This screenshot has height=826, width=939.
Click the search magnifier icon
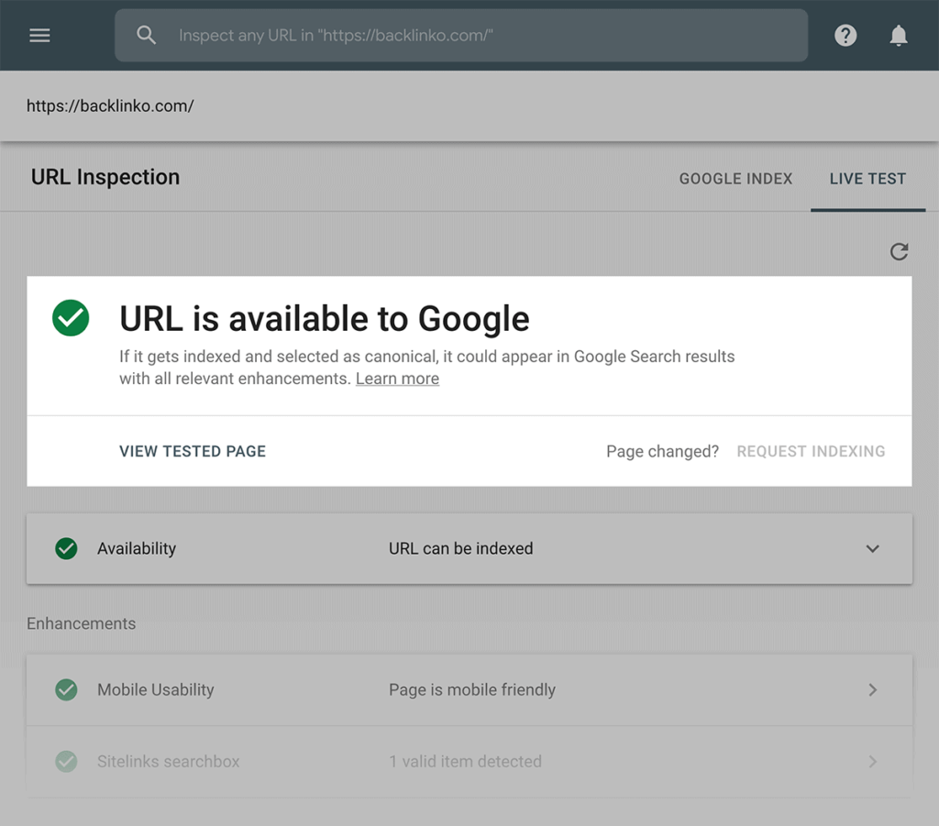[x=146, y=36]
